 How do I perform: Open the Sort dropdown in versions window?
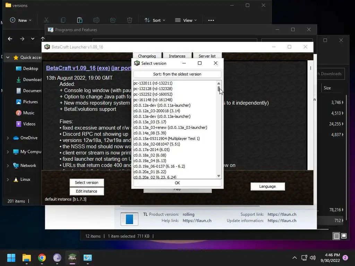pyautogui.click(x=155, y=20)
